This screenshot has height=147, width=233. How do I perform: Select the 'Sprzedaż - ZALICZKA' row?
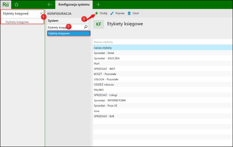tap(163, 58)
